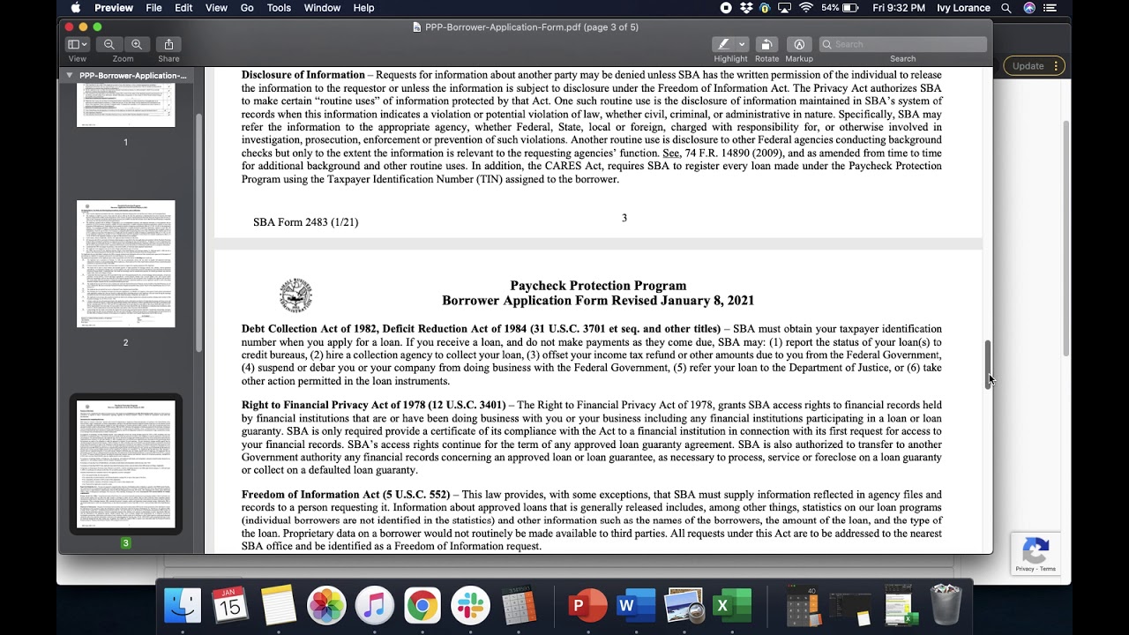Screen dimensions: 1129x635
Task: Click the Update button in Chrome window
Action: pyautogui.click(x=1034, y=66)
